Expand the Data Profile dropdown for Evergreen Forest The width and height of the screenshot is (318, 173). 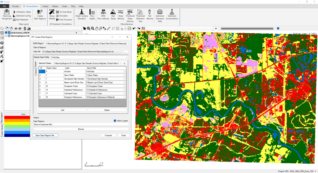[x=125, y=86]
